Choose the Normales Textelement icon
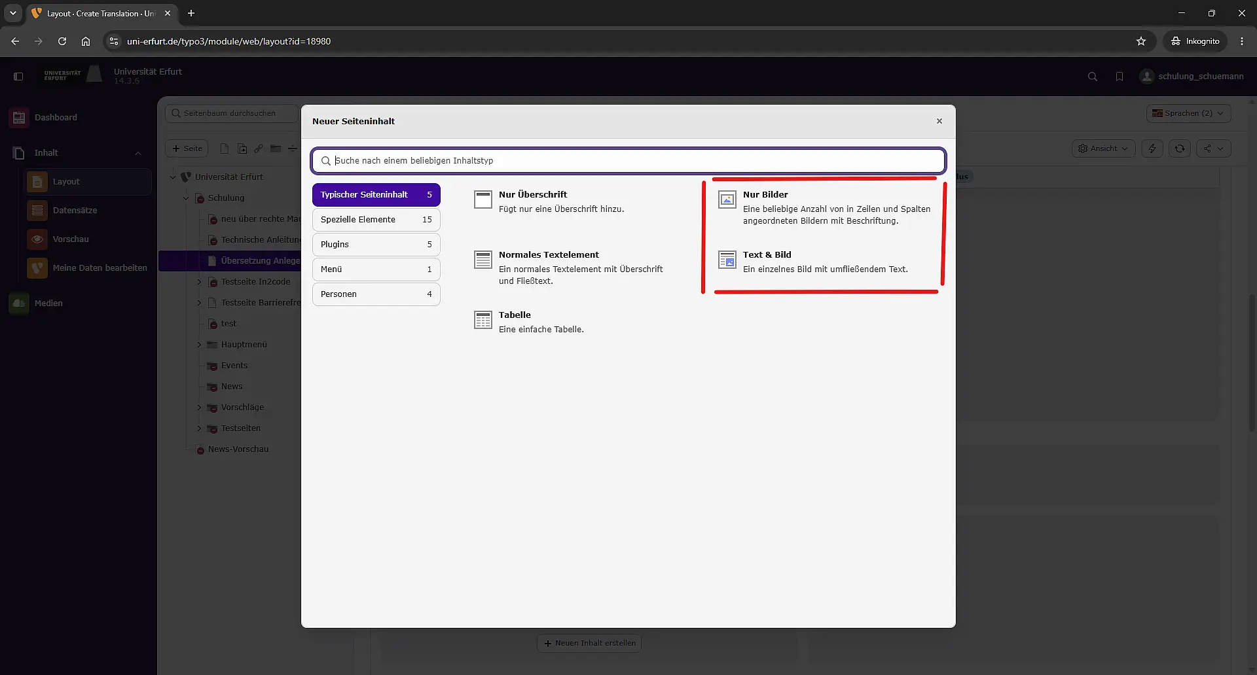The width and height of the screenshot is (1257, 675). [x=483, y=260]
